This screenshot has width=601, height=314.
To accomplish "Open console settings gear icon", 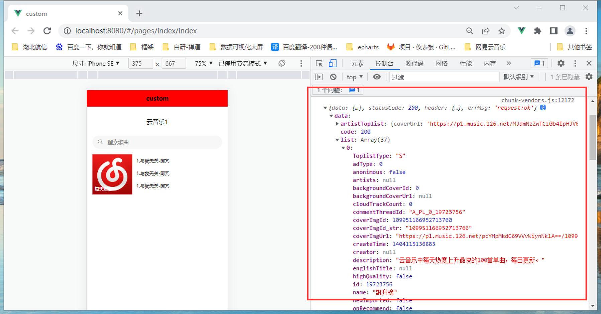I will (589, 77).
